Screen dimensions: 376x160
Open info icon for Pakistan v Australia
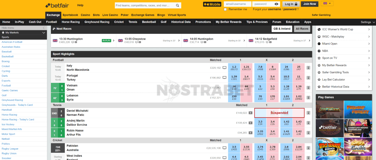click(x=308, y=148)
